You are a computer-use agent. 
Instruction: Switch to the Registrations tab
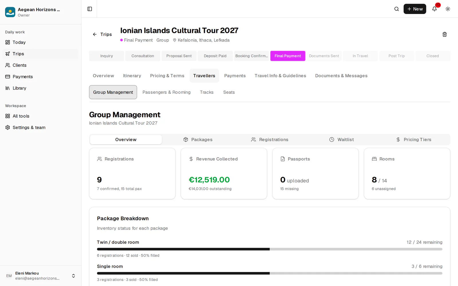pyautogui.click(x=270, y=140)
